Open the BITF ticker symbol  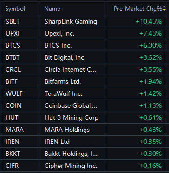pos(12,81)
